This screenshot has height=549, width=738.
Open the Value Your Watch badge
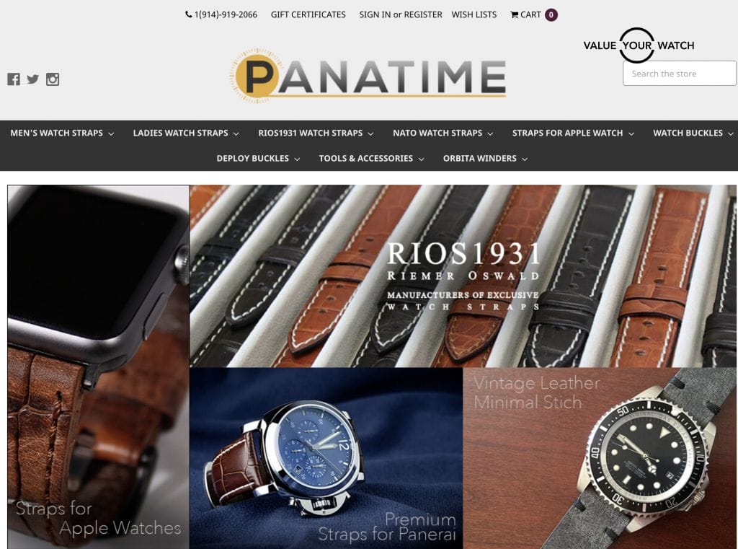[639, 45]
